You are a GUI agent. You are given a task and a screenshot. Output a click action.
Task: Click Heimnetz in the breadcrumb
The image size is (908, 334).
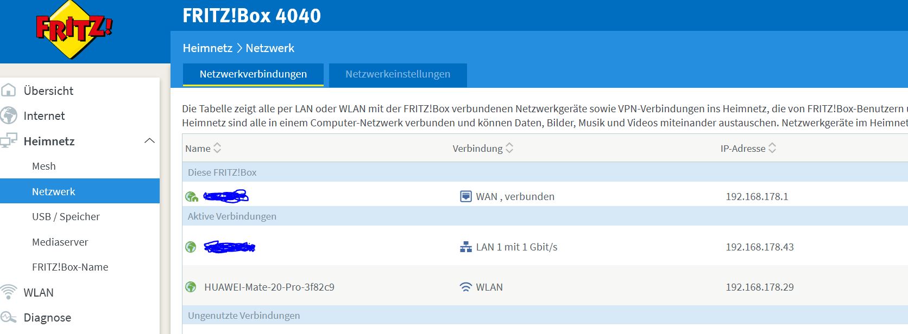click(x=207, y=48)
